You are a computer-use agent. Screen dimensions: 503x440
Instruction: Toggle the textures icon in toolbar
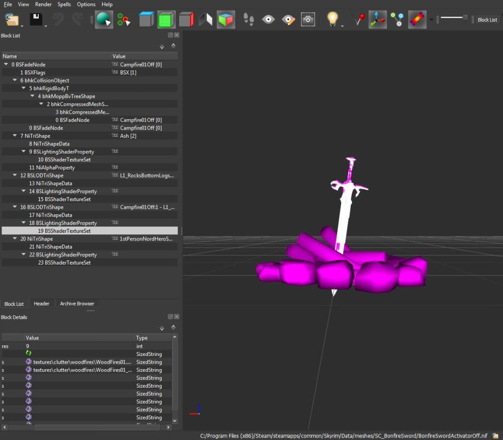tap(417, 20)
